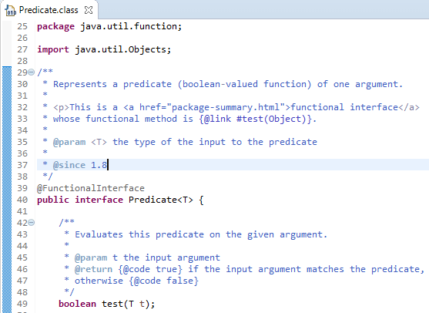Image resolution: width=429 pixels, height=313 pixels.
Task: Click the java.util.Objects import statement
Action: click(104, 49)
